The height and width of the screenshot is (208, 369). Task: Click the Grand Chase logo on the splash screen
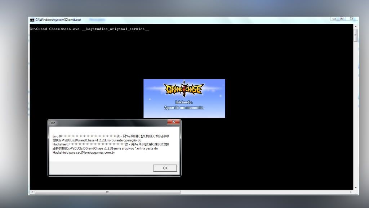(184, 89)
